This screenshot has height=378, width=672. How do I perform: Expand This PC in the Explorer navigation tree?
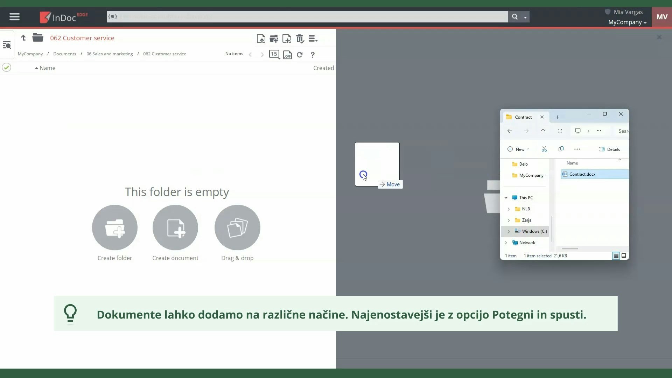[x=506, y=198]
